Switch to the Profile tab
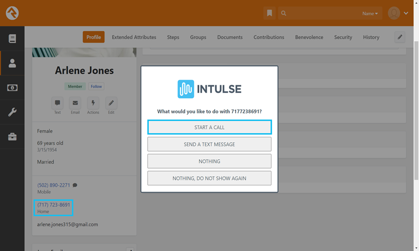This screenshot has width=419, height=251. [94, 37]
